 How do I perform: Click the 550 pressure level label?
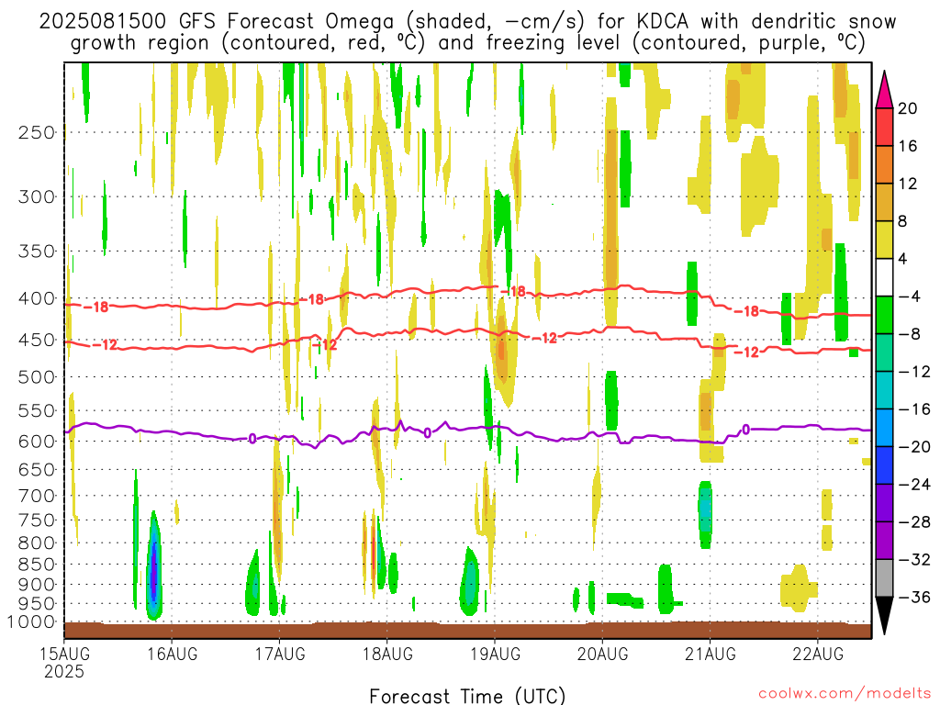click(x=37, y=410)
